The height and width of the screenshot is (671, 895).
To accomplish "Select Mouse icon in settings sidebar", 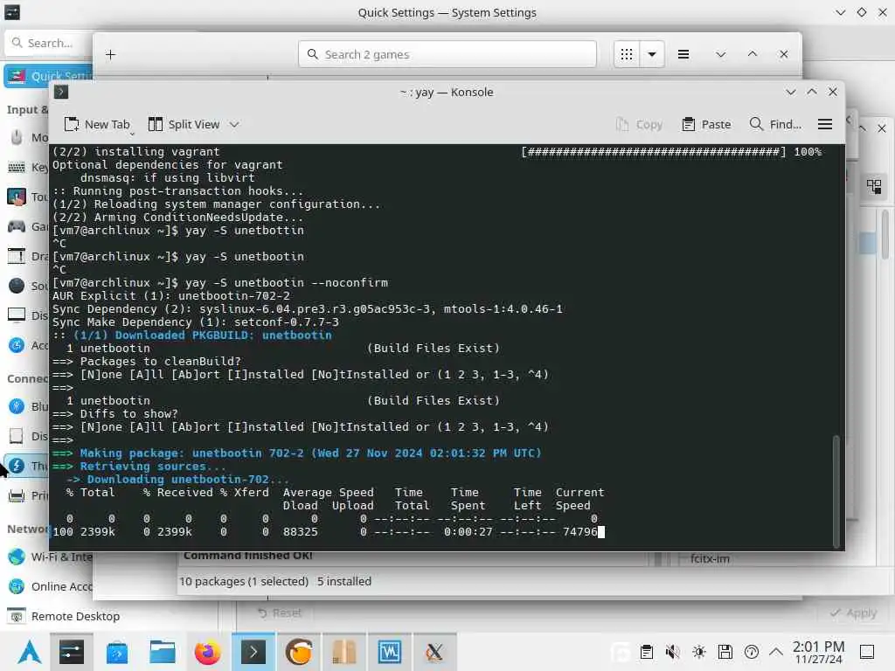I will (17, 137).
